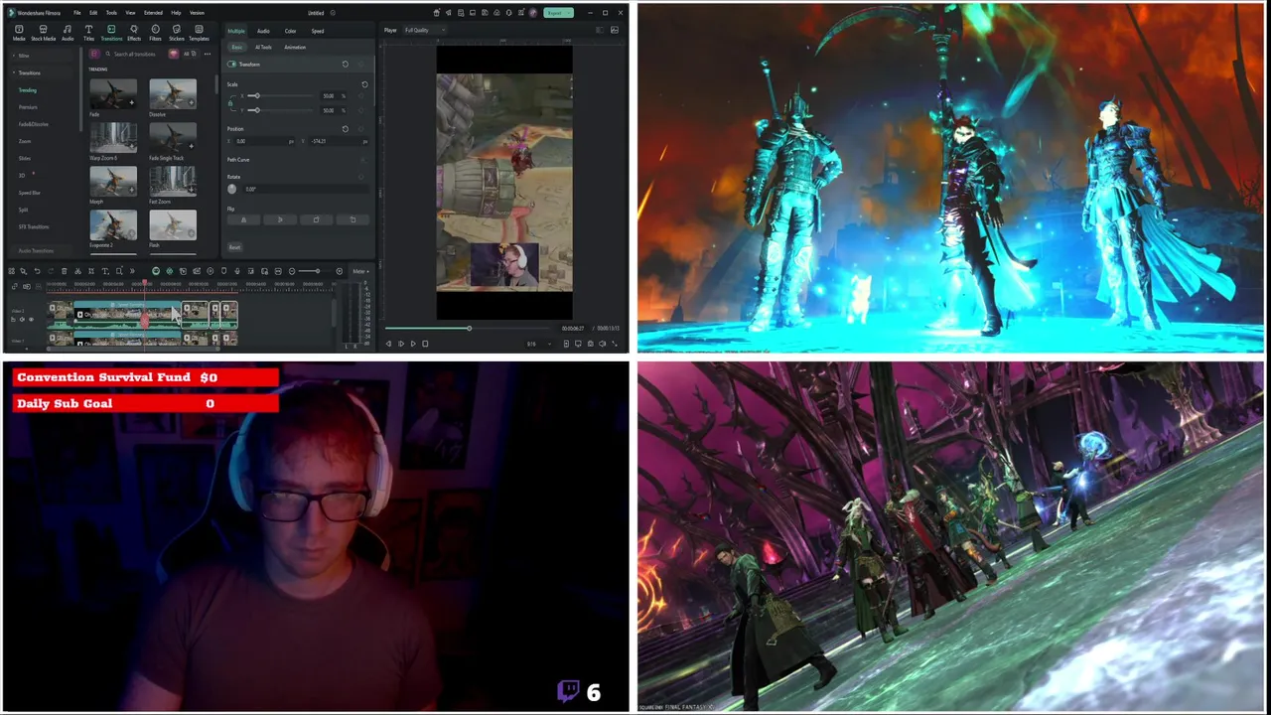This screenshot has height=715, width=1271.
Task: Select the AI Tools sub-tab
Action: [263, 47]
